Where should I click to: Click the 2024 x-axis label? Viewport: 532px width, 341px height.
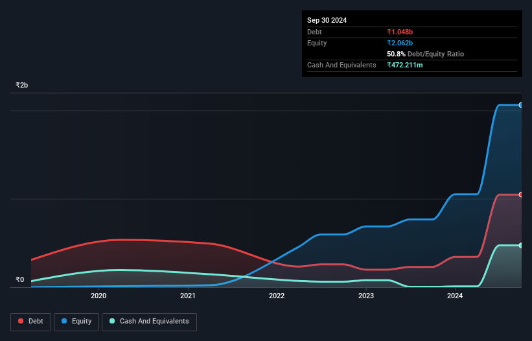click(x=455, y=296)
